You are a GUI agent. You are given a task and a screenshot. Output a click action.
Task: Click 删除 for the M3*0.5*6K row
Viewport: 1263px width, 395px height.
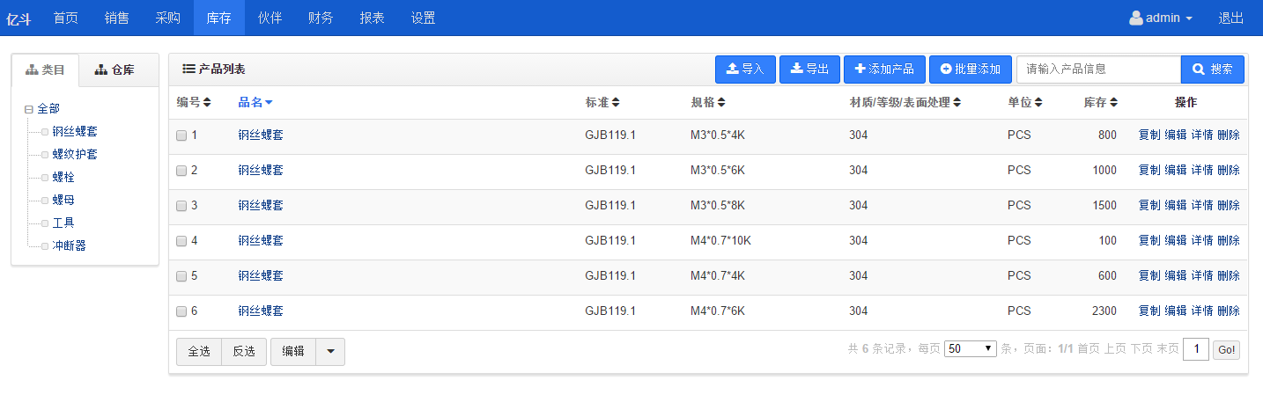coord(1229,170)
